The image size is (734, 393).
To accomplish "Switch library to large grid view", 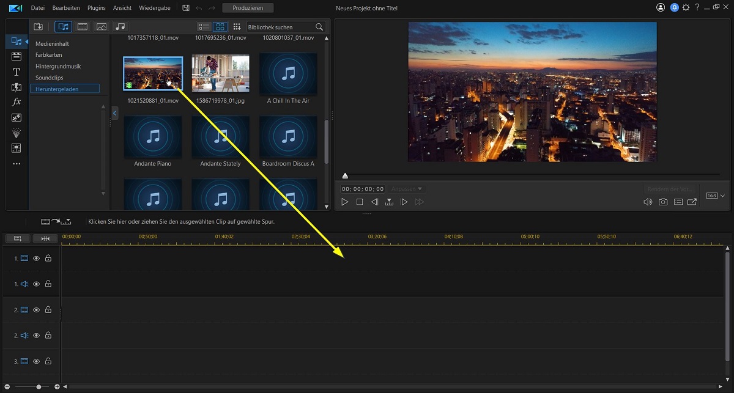I will (x=220, y=27).
